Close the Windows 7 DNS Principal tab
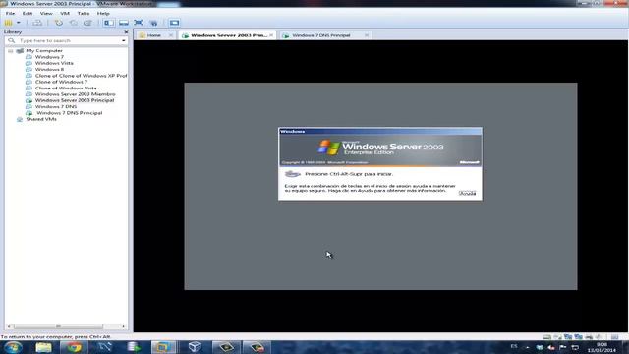 tap(367, 35)
